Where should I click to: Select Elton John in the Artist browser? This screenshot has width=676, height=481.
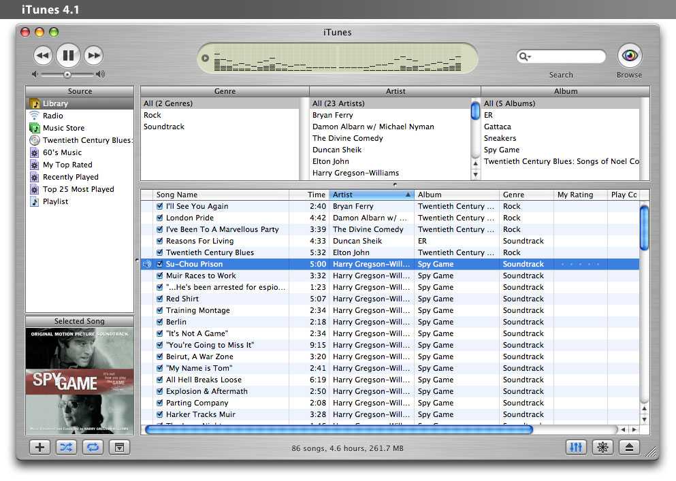390,161
